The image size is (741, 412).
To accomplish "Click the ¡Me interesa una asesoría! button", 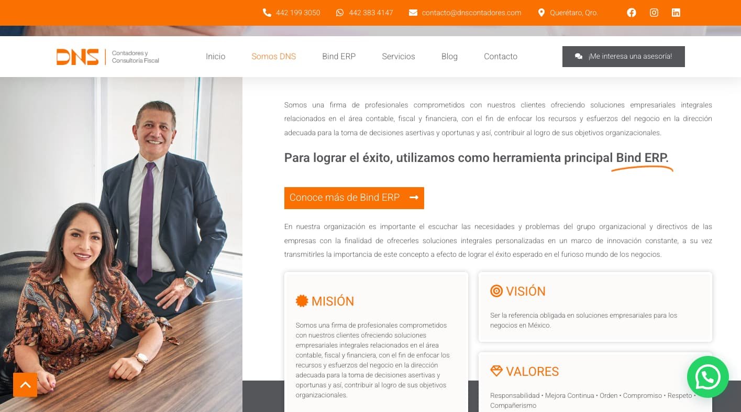I will click(624, 57).
